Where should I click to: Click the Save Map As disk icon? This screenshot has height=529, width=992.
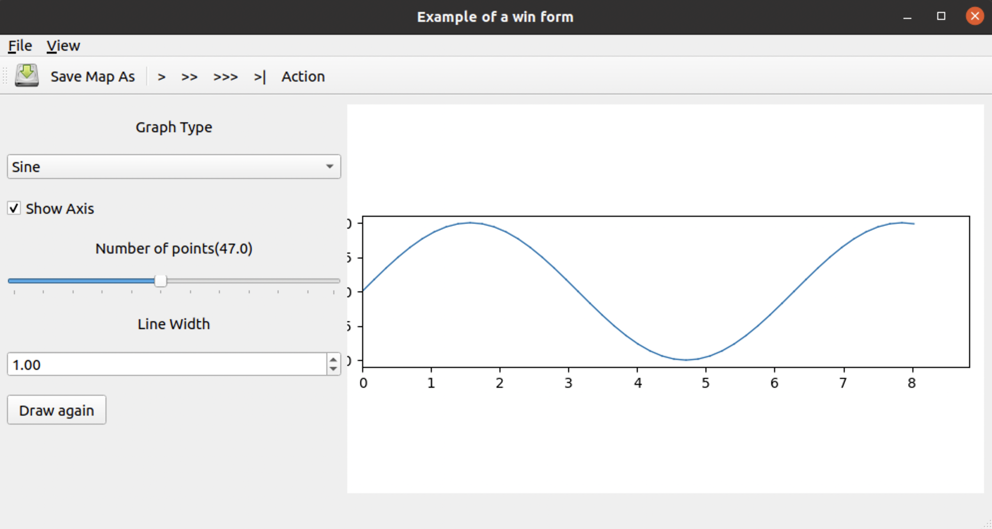[27, 76]
